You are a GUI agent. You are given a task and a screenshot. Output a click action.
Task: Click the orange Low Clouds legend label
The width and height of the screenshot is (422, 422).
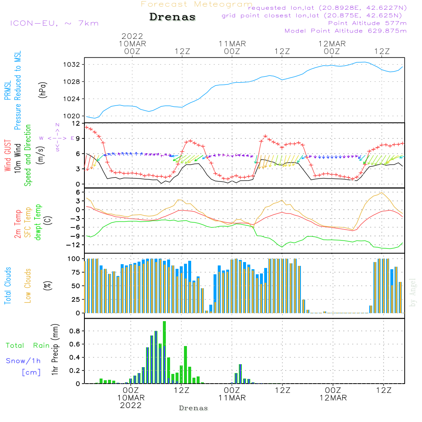coord(28,286)
